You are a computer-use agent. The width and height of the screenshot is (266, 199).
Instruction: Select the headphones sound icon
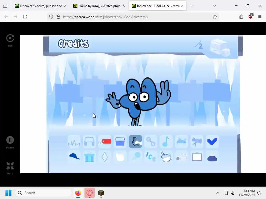(89, 142)
